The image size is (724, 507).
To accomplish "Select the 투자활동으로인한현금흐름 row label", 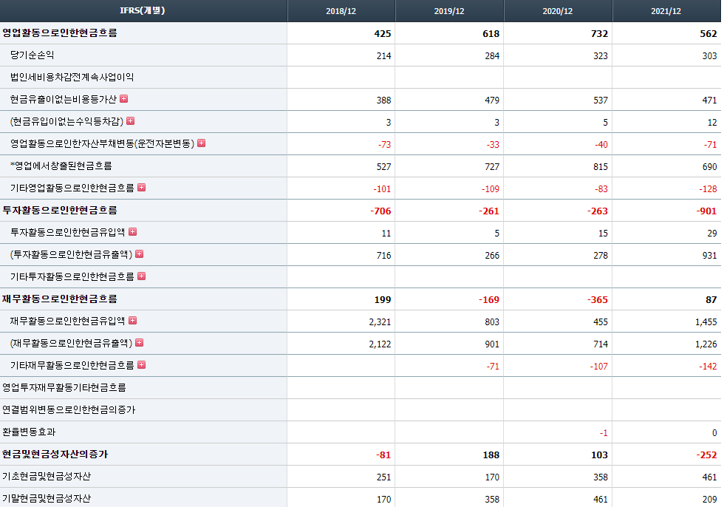I will tap(60, 210).
